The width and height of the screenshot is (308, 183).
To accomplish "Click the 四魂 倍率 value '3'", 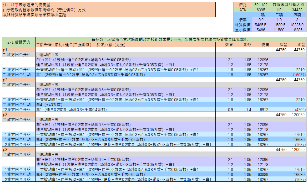I will tap(297, 20).
